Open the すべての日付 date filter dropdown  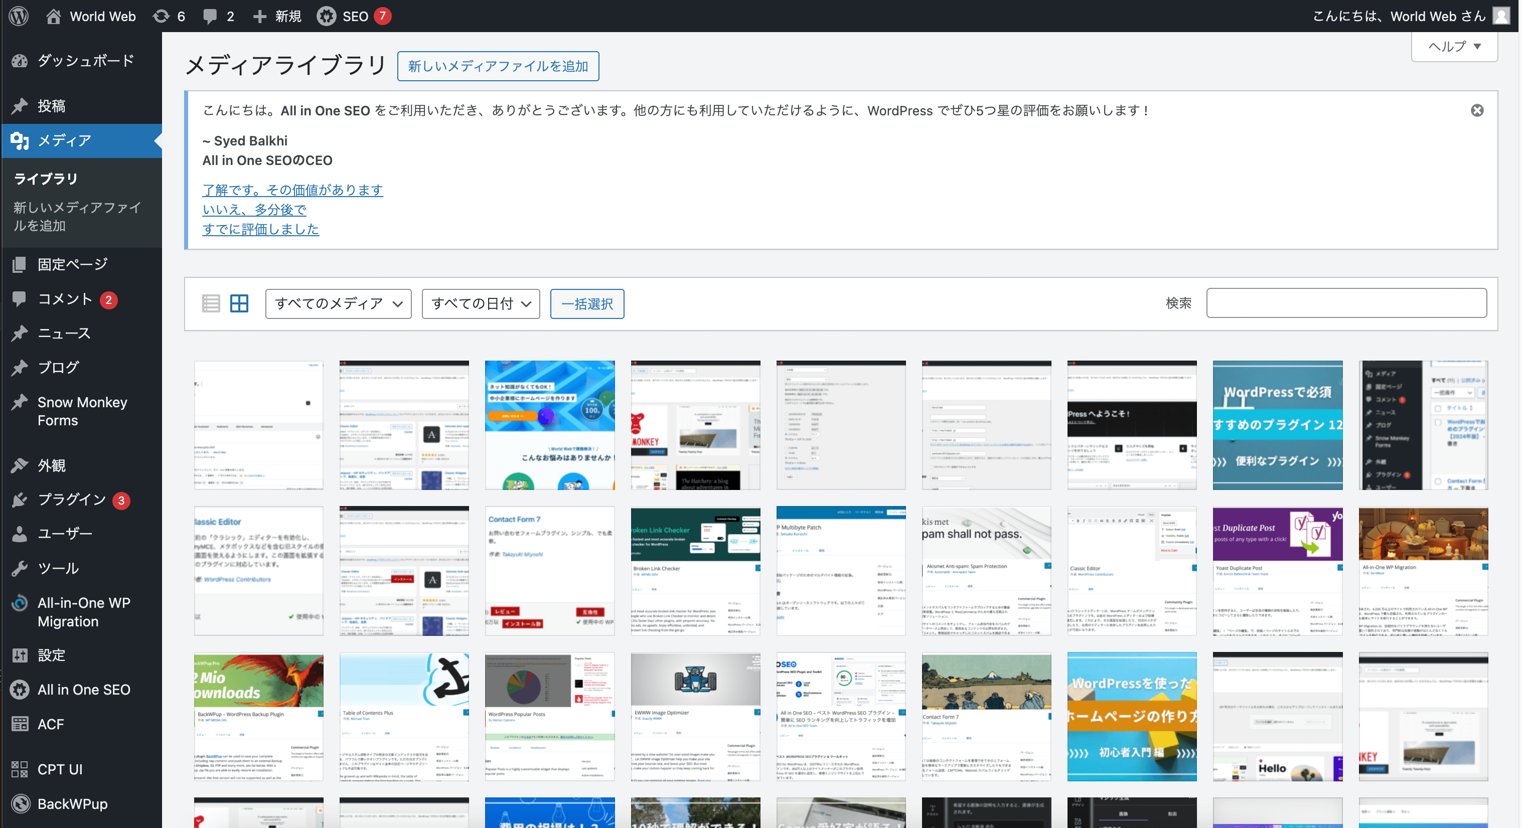coord(481,303)
